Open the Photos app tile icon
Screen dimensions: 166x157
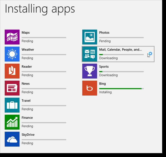point(90,37)
